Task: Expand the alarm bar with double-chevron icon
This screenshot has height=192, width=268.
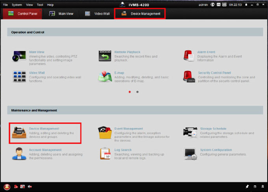Action: click(263, 186)
